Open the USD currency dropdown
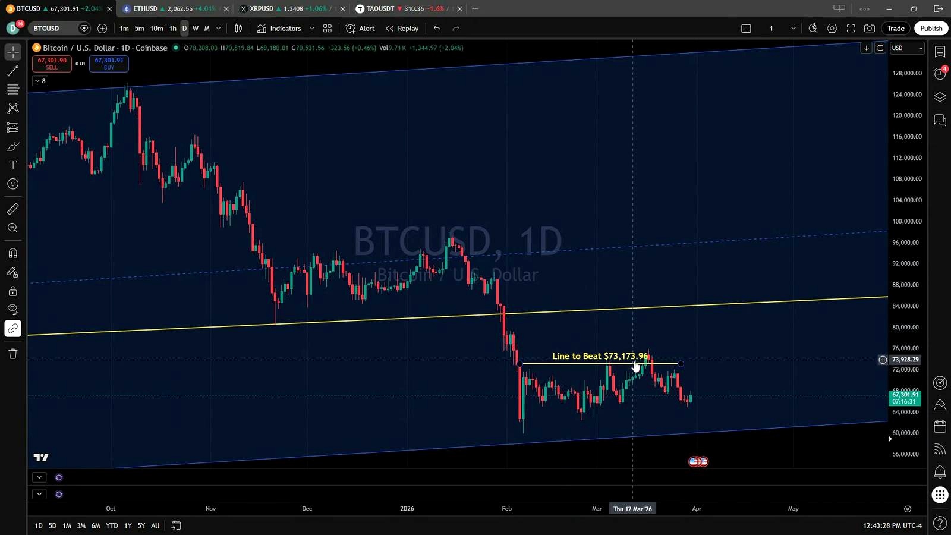The image size is (951, 535). [x=907, y=48]
